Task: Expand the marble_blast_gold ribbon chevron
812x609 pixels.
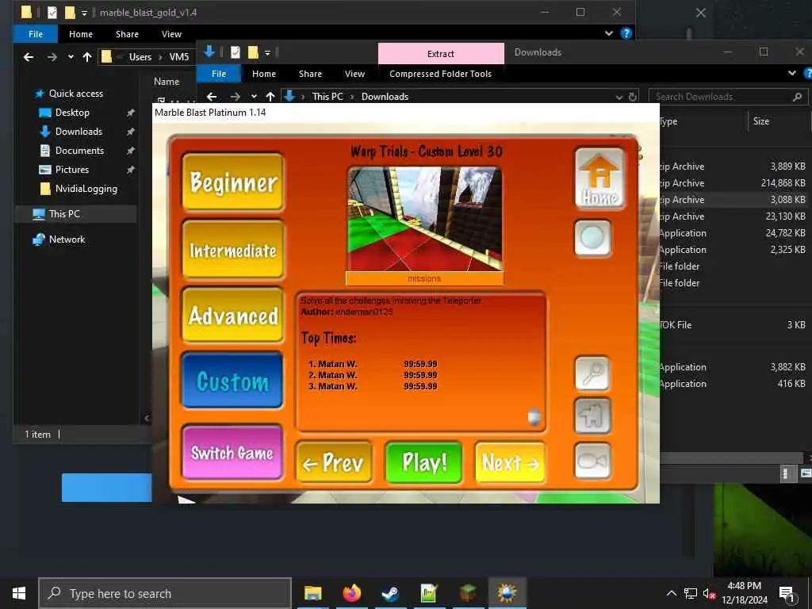Action: tap(609, 33)
